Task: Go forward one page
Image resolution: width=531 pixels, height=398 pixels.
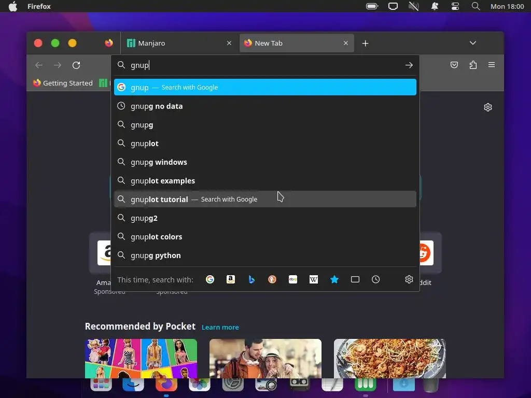Action: coord(58,65)
